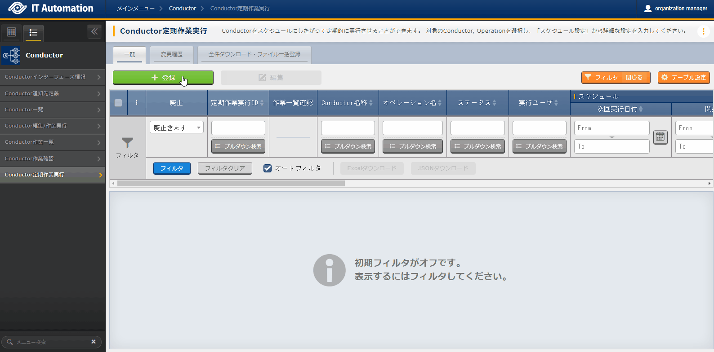The height and width of the screenshot is (352, 714).
Task: Open プルダウン検索 under Conductor名称
Action: 348,146
